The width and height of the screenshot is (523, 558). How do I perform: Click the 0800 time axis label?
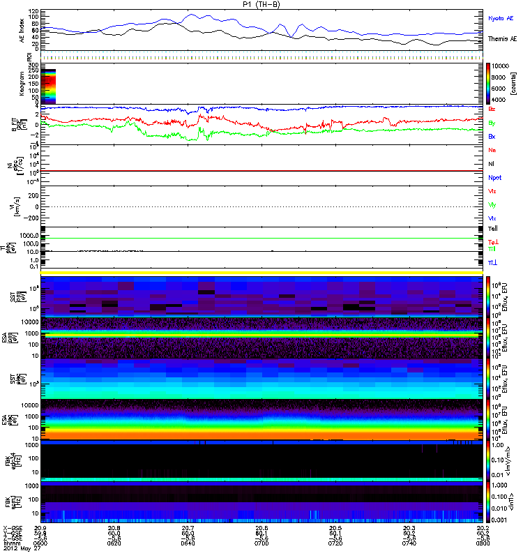coord(483,543)
